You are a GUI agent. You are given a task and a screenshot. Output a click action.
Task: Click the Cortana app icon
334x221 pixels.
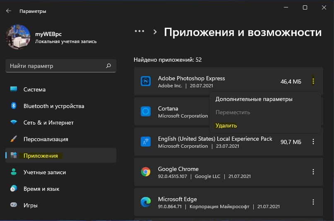pyautogui.click(x=146, y=111)
